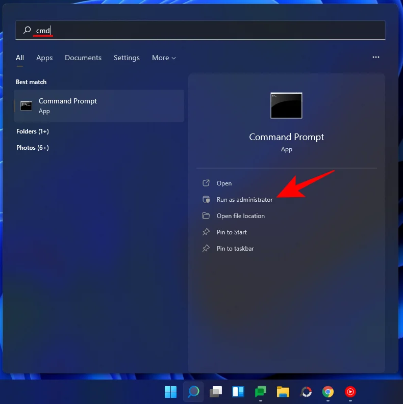Click the Pin to Start pin icon
Image resolution: width=403 pixels, height=404 pixels.
pos(206,232)
